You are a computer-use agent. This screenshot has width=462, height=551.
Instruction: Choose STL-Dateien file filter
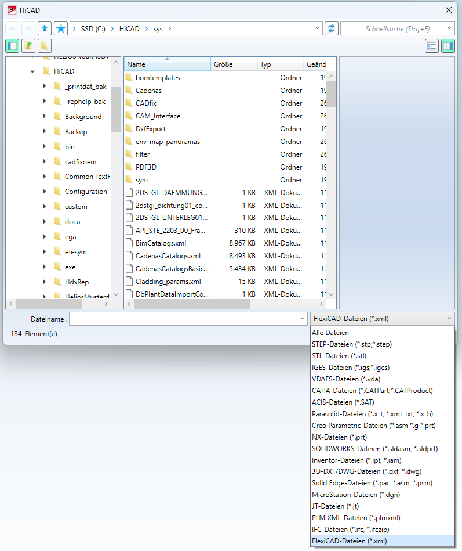coord(383,356)
